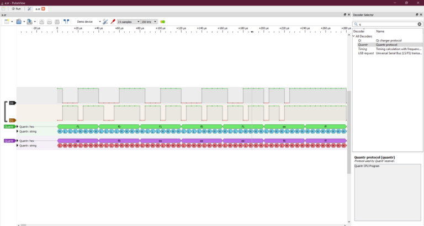Viewport: 424px width, 226px height.
Task: Open the settings wrench icon in top bar
Action: (x=29, y=9)
